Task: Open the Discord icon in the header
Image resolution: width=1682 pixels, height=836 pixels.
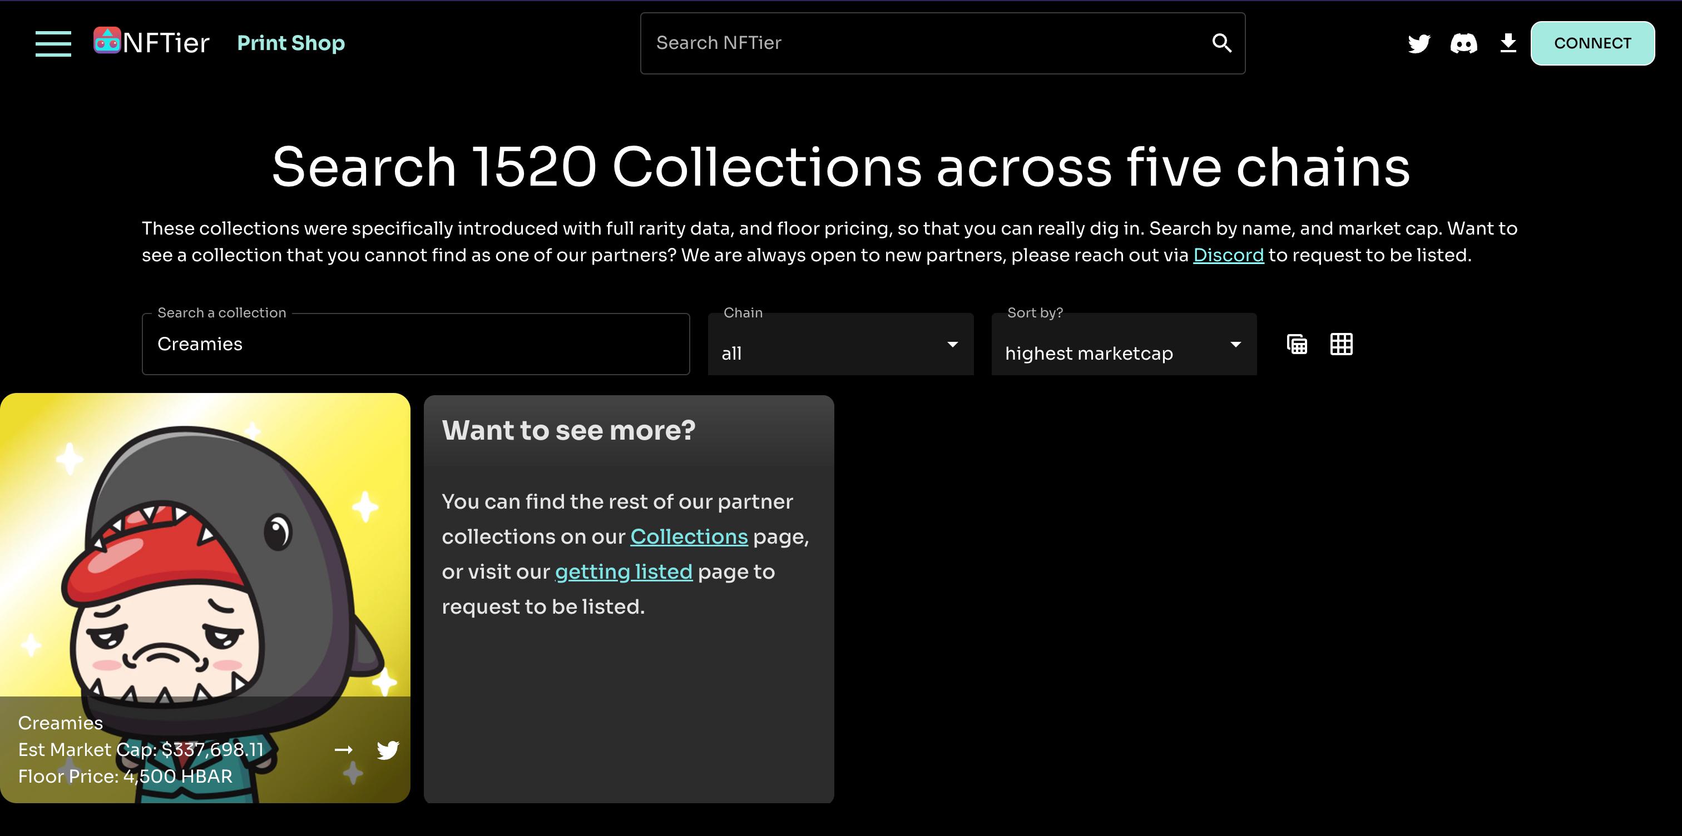Action: click(x=1465, y=43)
